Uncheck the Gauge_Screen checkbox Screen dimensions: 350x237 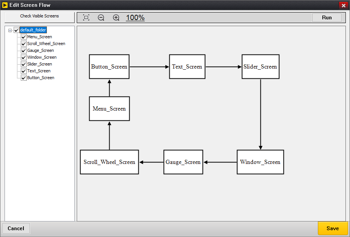pyautogui.click(x=23, y=50)
